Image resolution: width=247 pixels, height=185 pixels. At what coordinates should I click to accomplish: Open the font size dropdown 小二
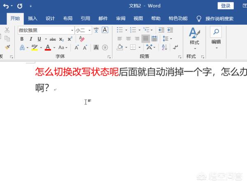(89, 30)
